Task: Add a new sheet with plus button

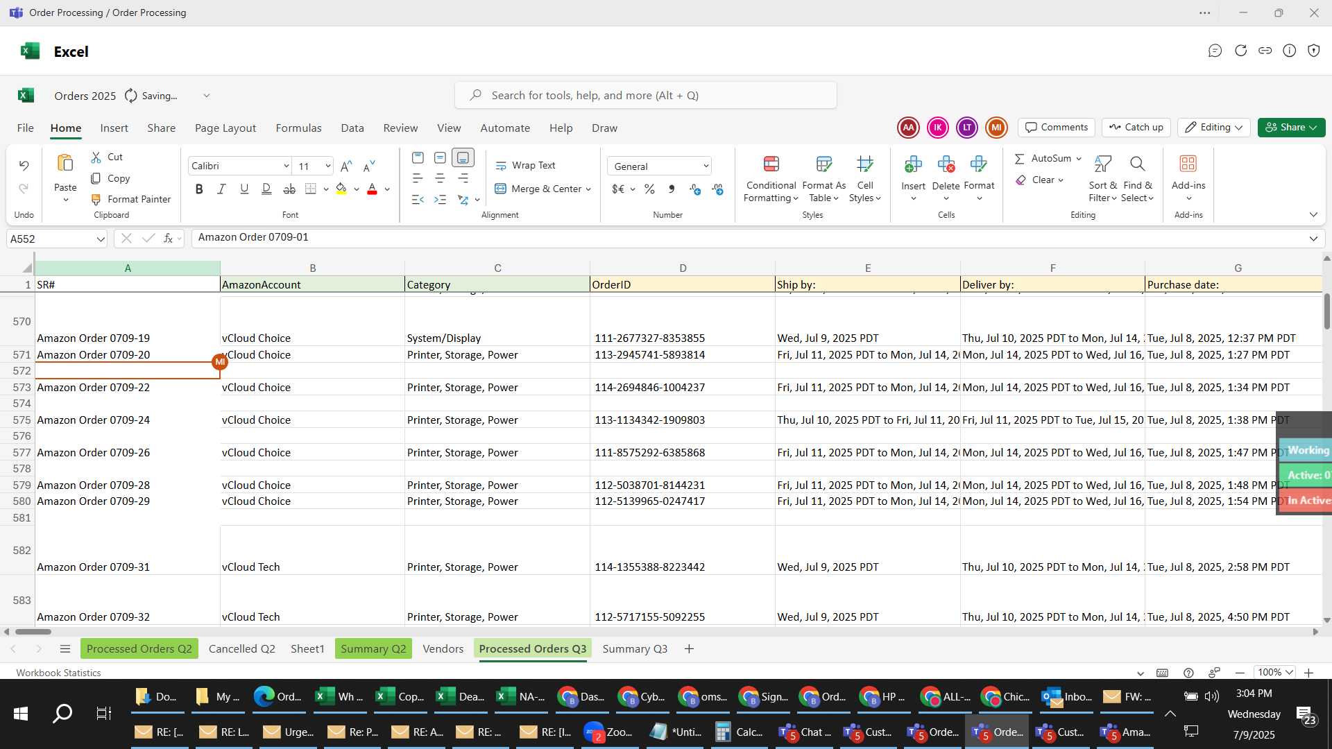Action: pyautogui.click(x=689, y=649)
